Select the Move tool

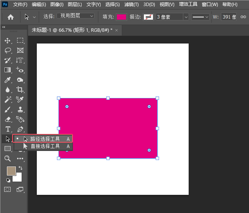click(8, 40)
